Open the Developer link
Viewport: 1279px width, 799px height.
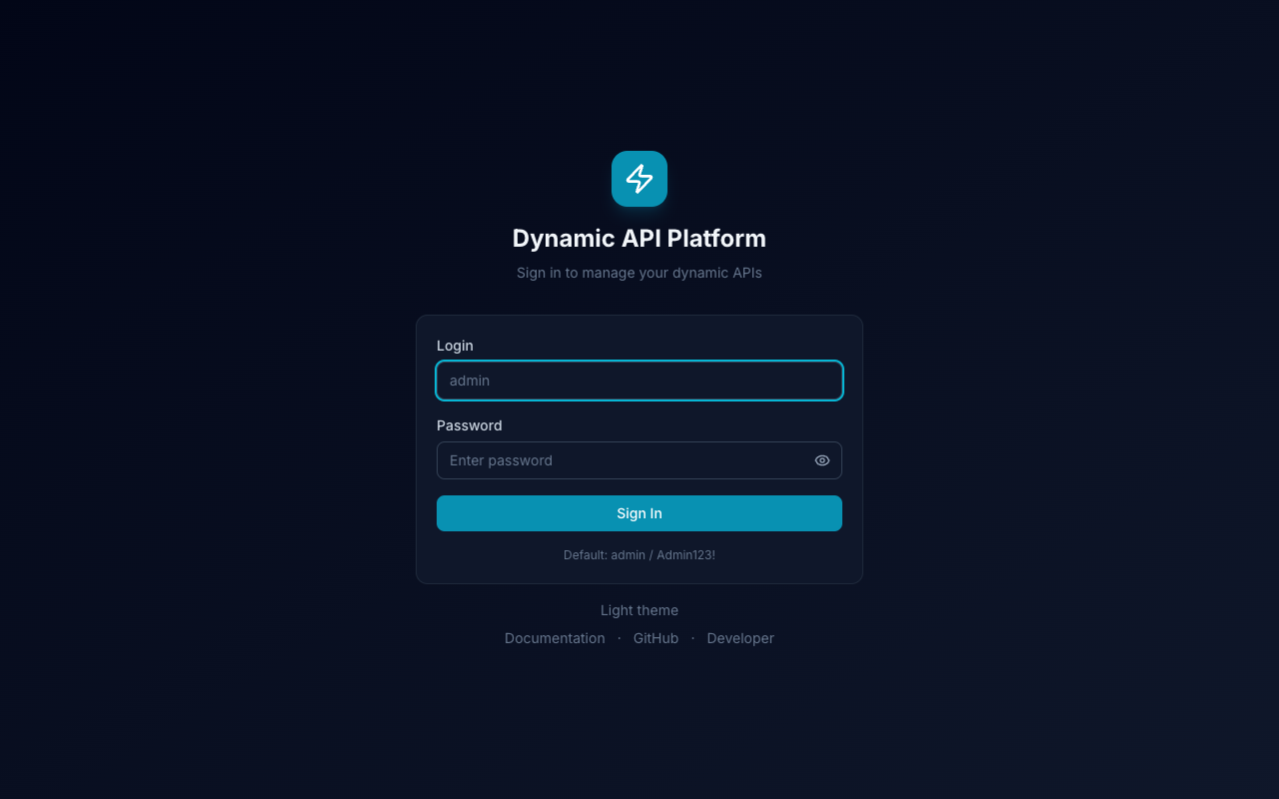pyautogui.click(x=740, y=638)
